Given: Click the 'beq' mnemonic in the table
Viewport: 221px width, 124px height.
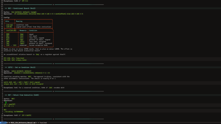Looking at the screenshot, I should pyautogui.click(x=22, y=34).
